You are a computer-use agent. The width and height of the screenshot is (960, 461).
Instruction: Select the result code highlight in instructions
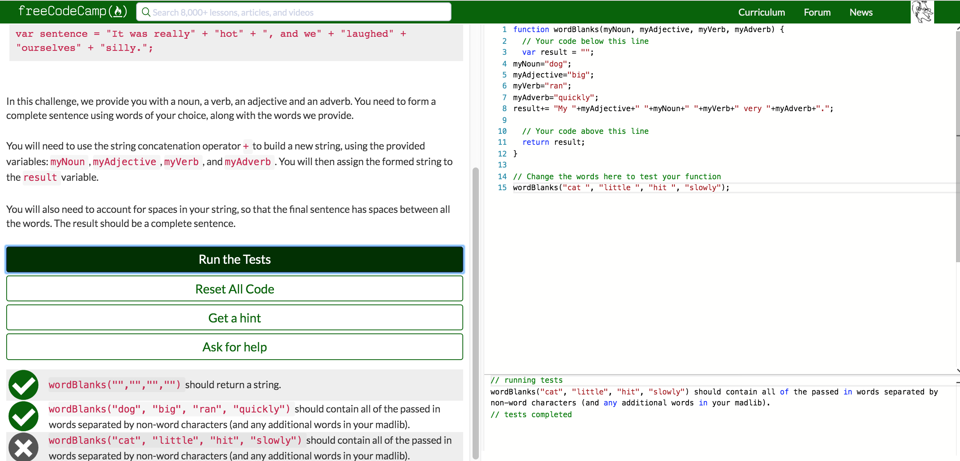pyautogui.click(x=41, y=177)
